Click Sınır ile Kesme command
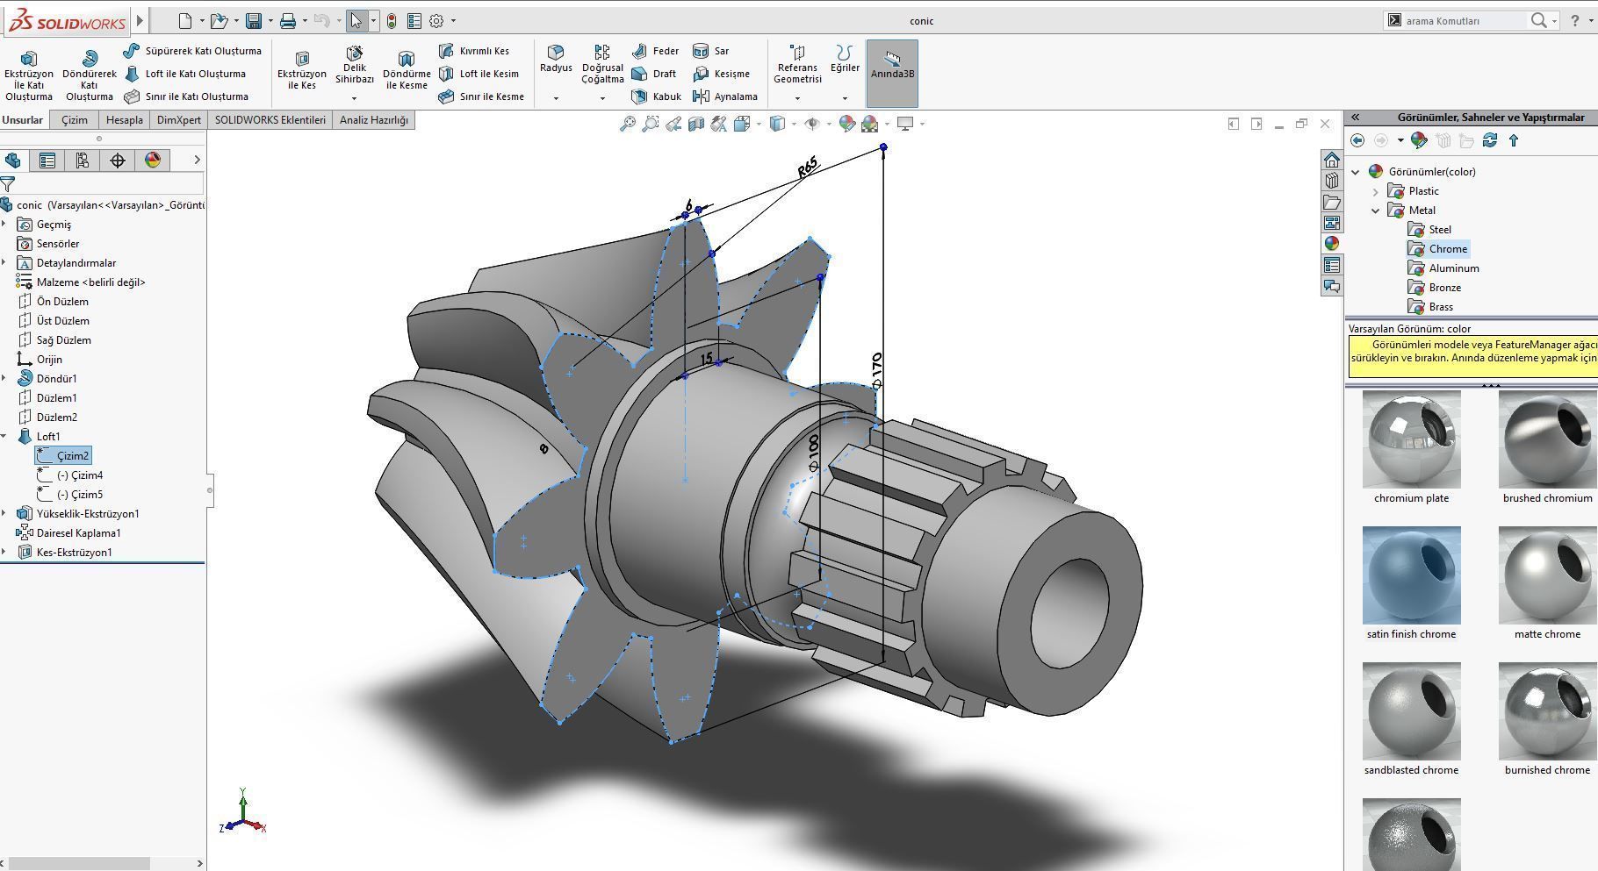This screenshot has height=871, width=1598. 481,96
